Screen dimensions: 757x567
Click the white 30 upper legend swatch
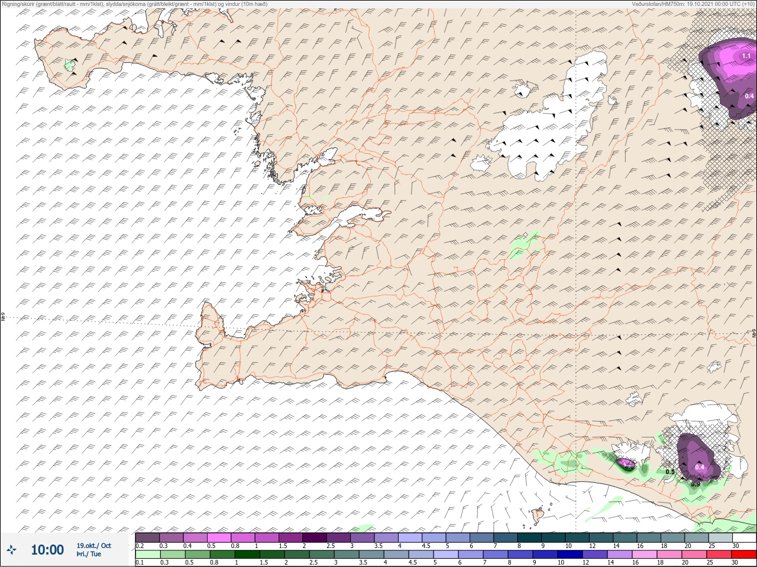(x=745, y=537)
